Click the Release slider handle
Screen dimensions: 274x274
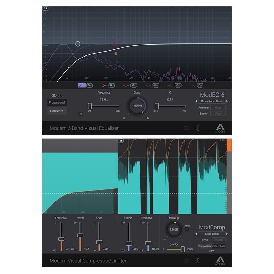[148, 243]
